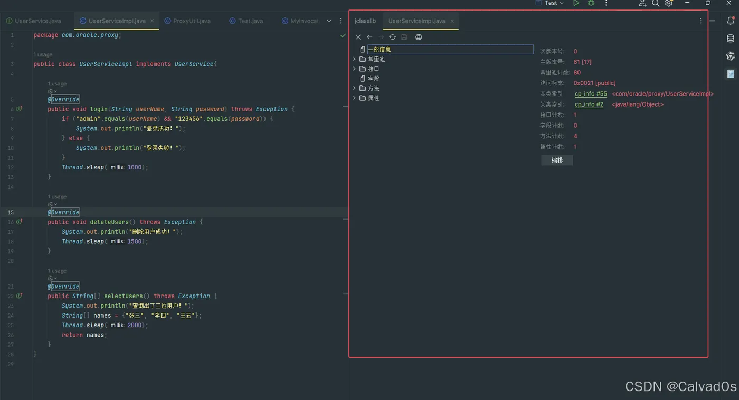This screenshot has width=739, height=400.
Task: Switch to the ProxyUtil.java editor tab
Action: [188, 21]
